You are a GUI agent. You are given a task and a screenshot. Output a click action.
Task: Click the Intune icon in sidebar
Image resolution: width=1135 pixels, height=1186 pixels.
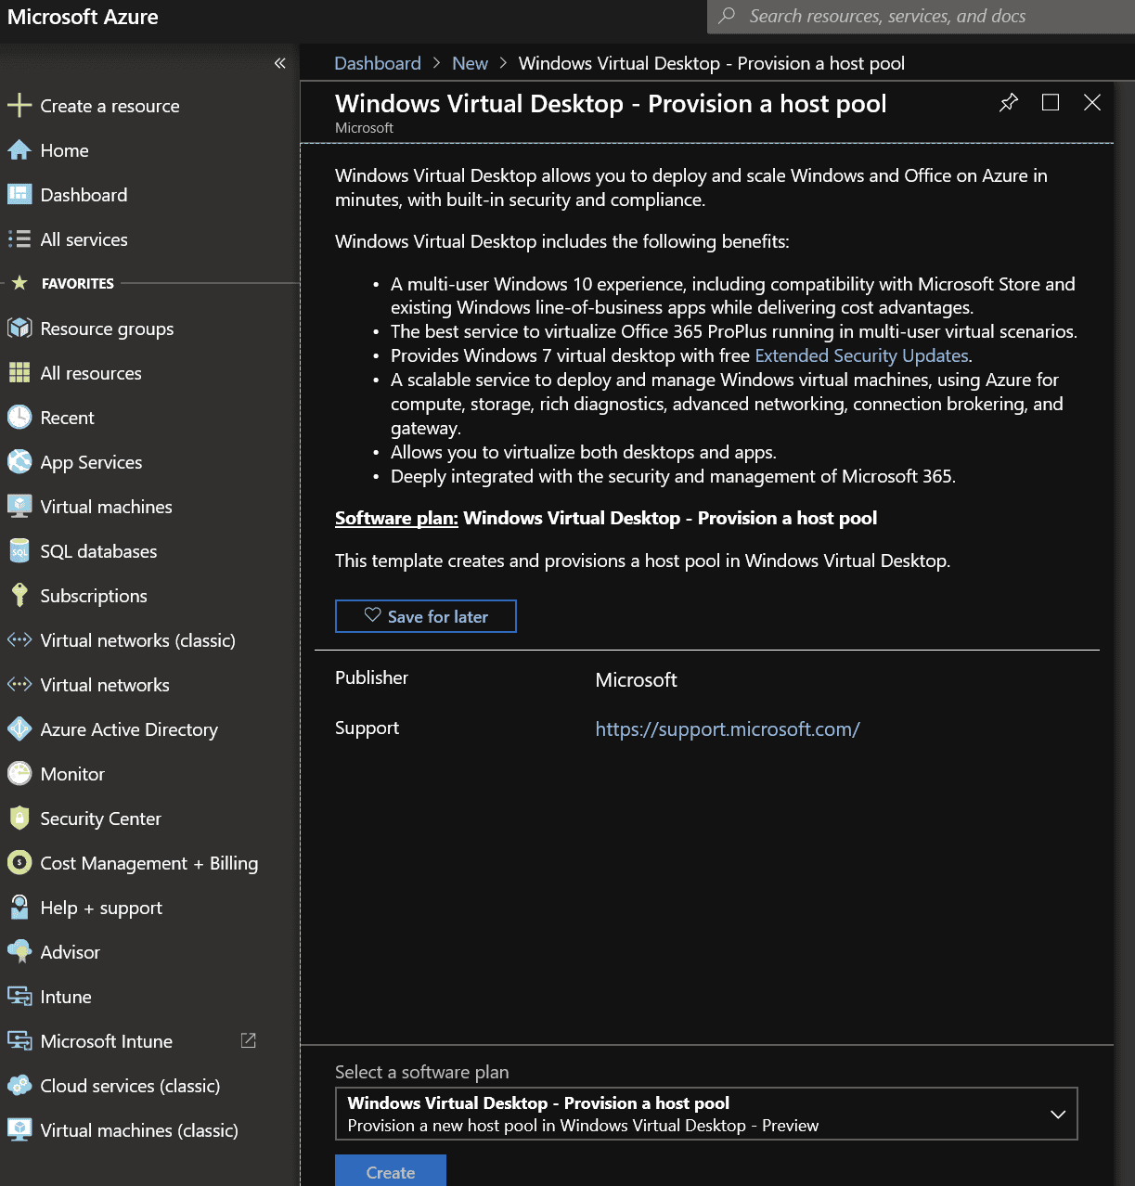(19, 996)
